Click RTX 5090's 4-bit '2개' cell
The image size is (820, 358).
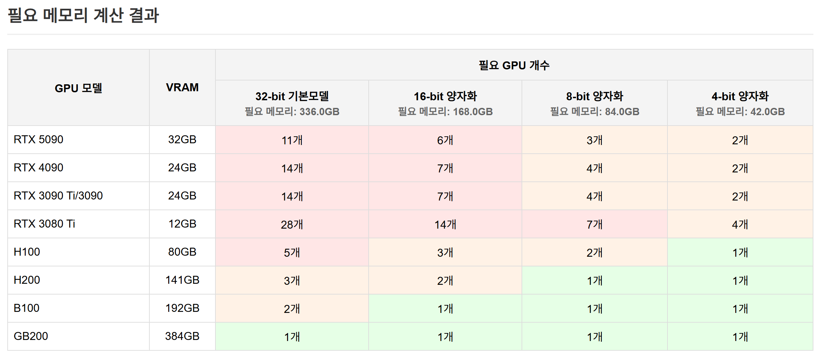coord(740,140)
